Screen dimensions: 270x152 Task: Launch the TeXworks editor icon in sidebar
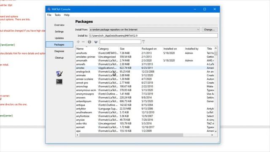(59, 73)
